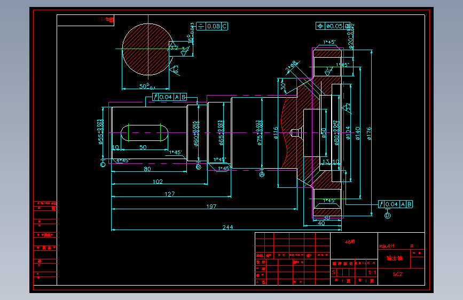The image size is (463, 300).
Task: Click the 4*45° chamfer note
Action: click(122, 161)
